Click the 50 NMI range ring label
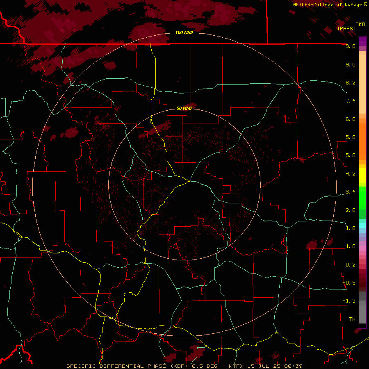The width and height of the screenshot is (369, 369). click(x=184, y=108)
